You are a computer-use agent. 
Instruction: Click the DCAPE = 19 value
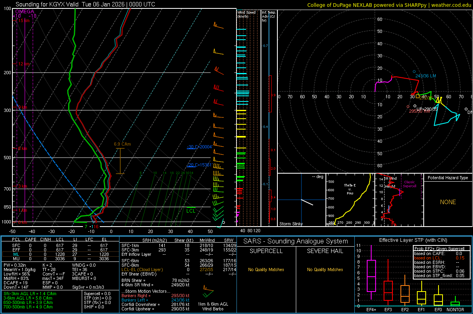(16, 283)
